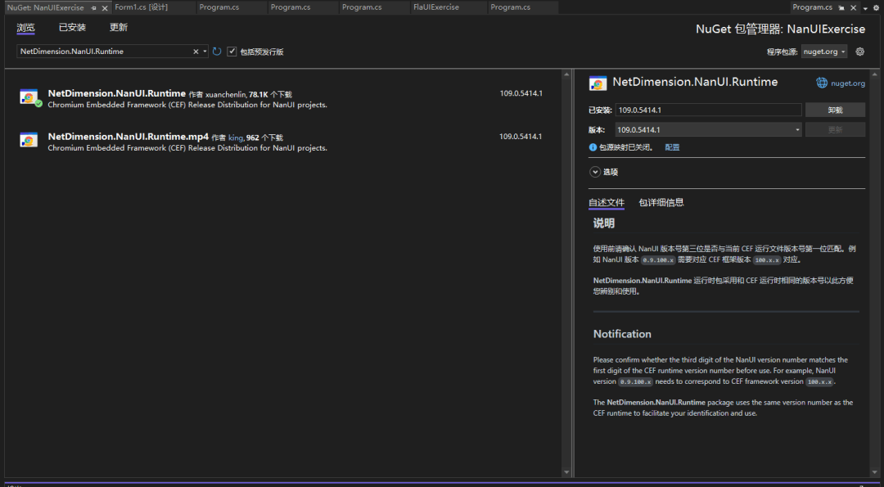Image resolution: width=884 pixels, height=487 pixels.
Task: Open NuGet settings gear icon
Action: click(859, 52)
